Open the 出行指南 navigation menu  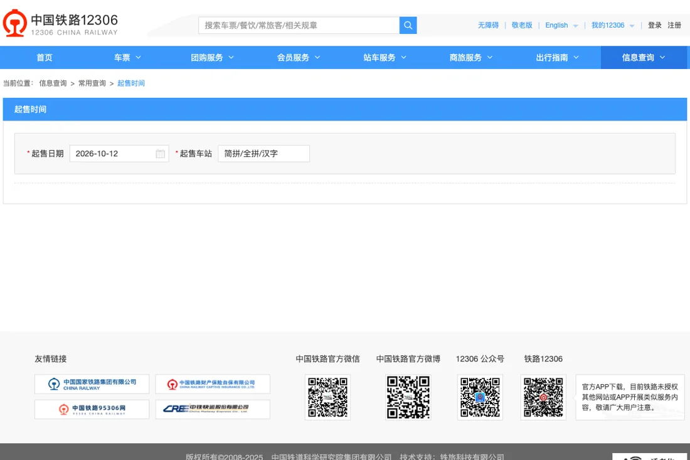pos(557,58)
